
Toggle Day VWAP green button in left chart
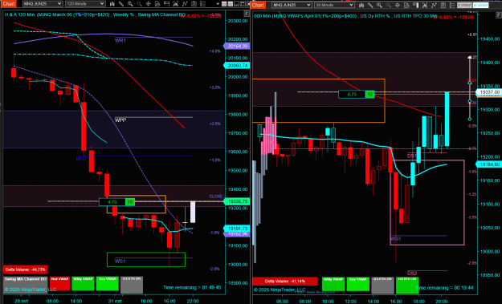pyautogui.click(x=108, y=284)
